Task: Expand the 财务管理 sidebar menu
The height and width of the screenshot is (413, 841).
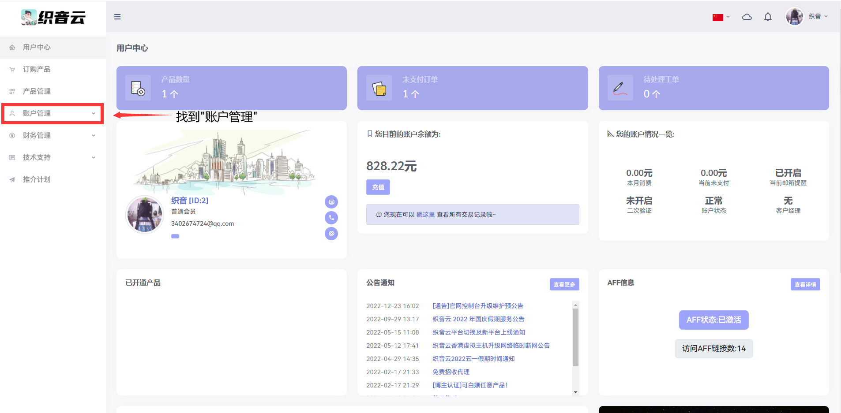Action: coord(53,136)
